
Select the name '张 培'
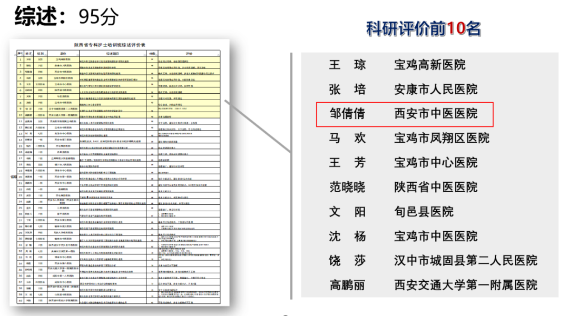[x=347, y=89]
